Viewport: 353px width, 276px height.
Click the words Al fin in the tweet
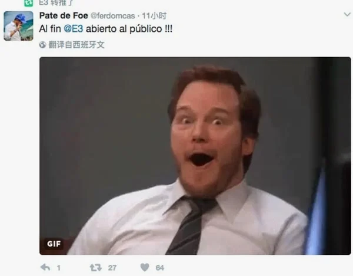click(50, 29)
